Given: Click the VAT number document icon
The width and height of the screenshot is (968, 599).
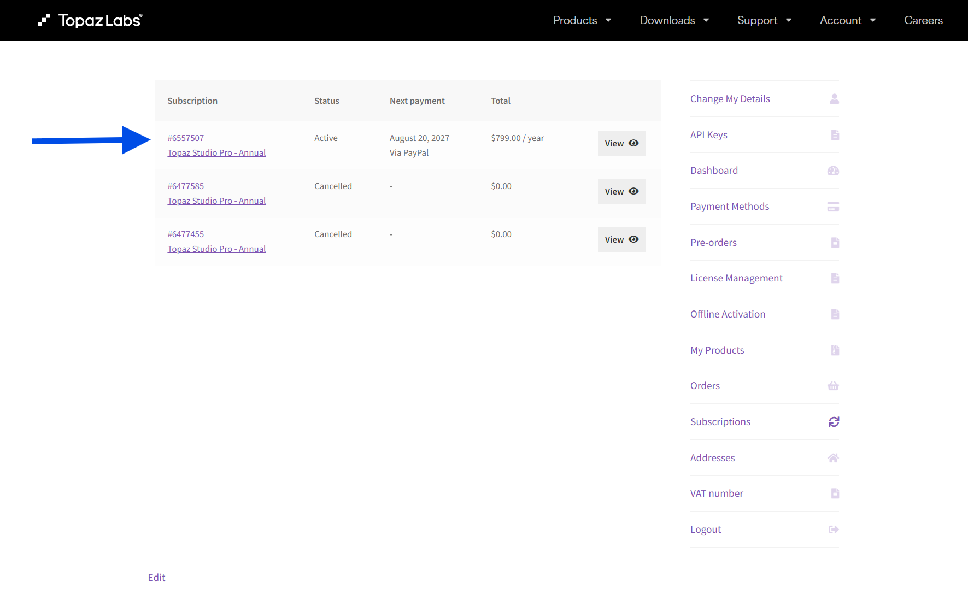Looking at the screenshot, I should click(x=835, y=494).
